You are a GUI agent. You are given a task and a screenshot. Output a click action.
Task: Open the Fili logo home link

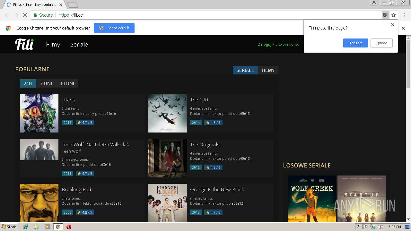24,44
